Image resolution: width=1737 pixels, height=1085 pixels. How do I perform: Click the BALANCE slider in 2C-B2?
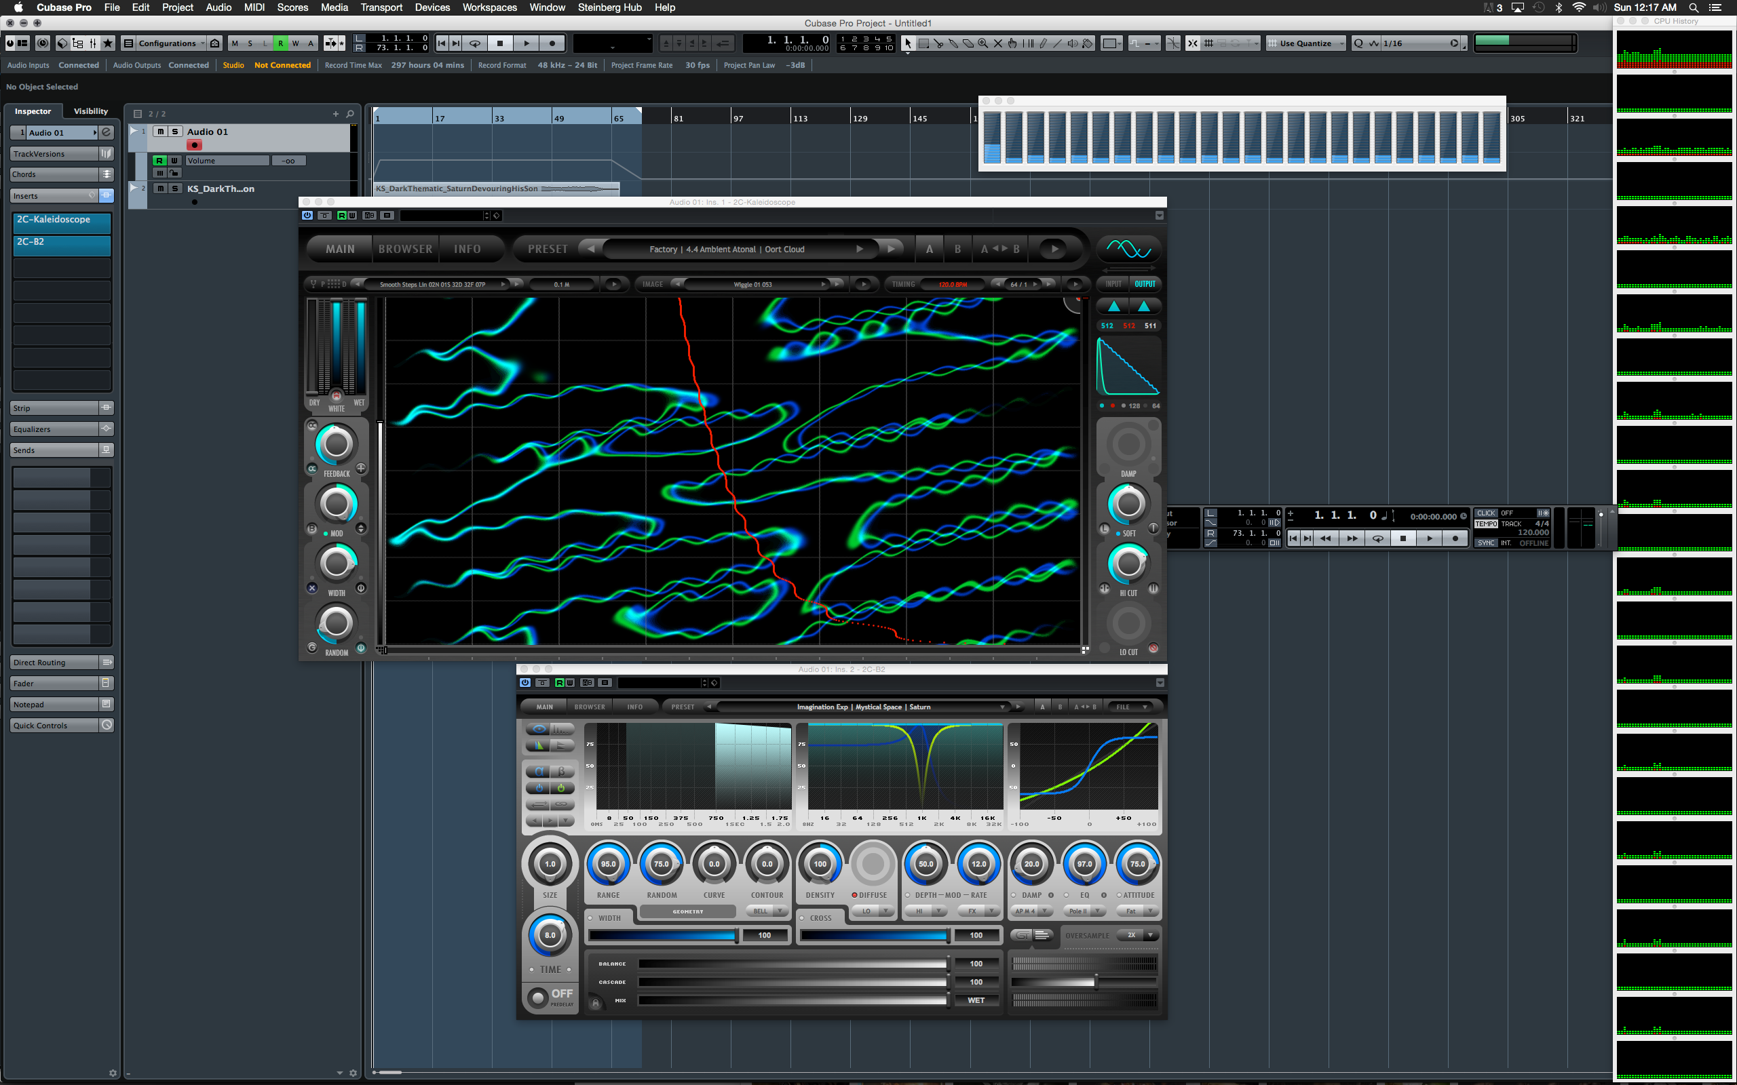(x=793, y=964)
